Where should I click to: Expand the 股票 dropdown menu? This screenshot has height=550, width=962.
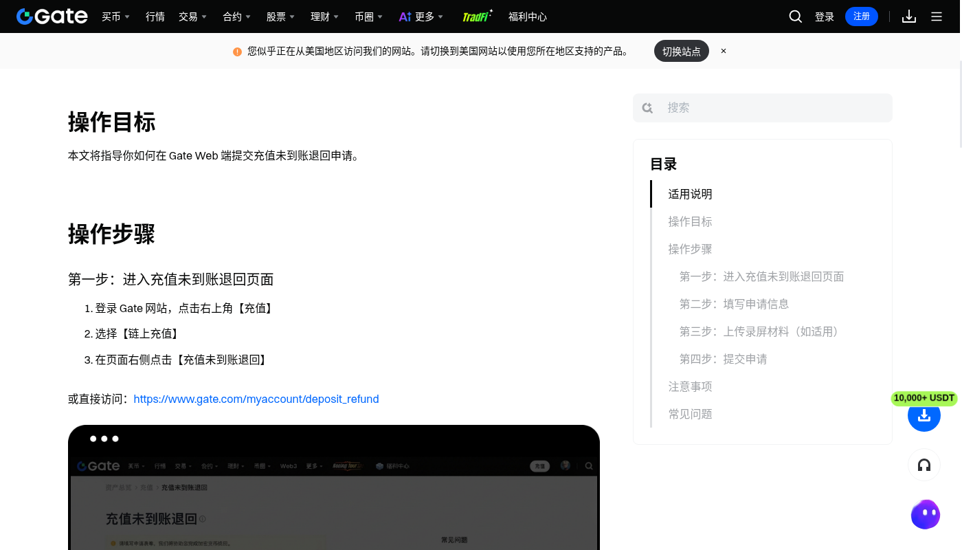coord(281,16)
